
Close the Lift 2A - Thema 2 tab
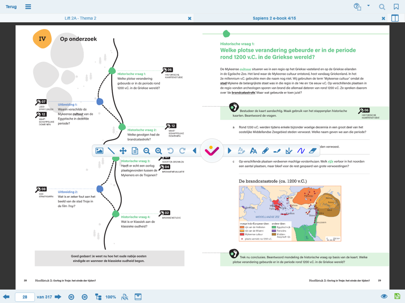(x=190, y=18)
